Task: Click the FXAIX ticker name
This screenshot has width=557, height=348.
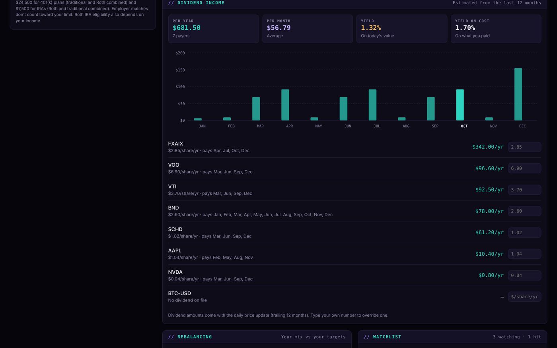Action: [x=175, y=144]
